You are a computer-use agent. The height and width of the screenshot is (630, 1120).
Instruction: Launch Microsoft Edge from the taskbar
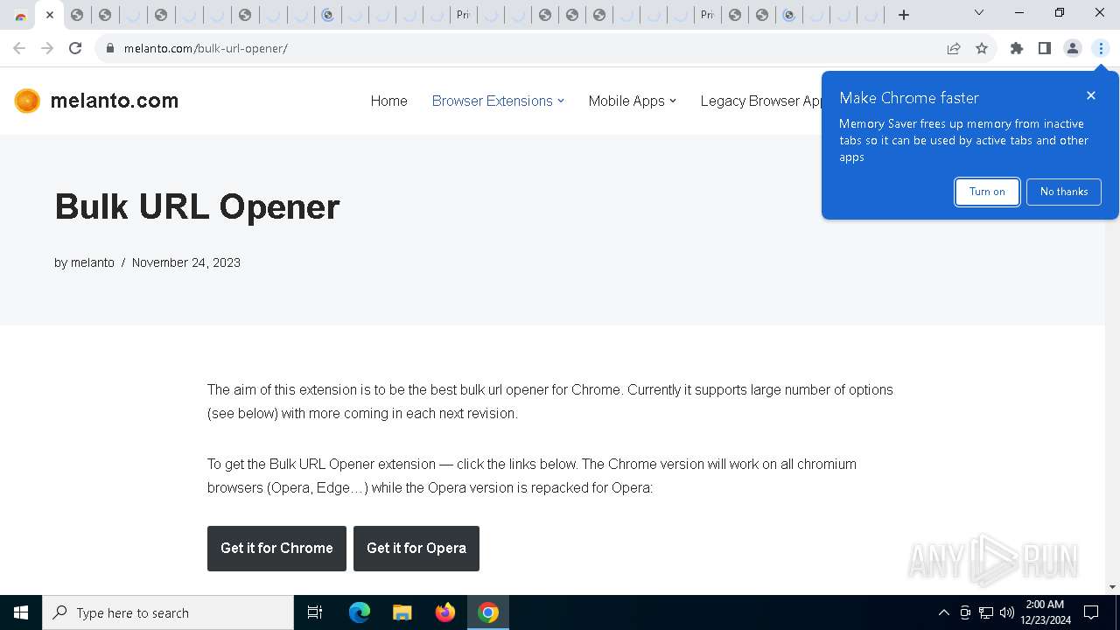click(360, 612)
